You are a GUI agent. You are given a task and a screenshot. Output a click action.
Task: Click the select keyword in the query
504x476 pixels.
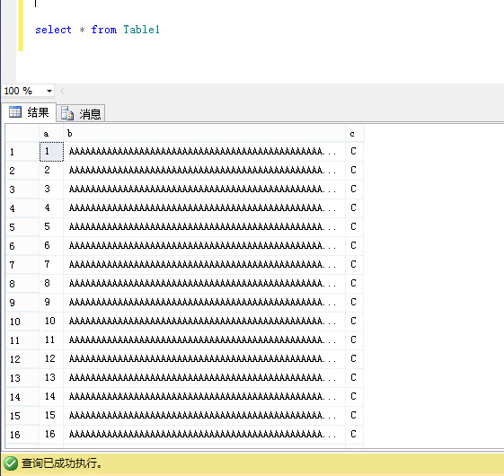click(x=53, y=30)
